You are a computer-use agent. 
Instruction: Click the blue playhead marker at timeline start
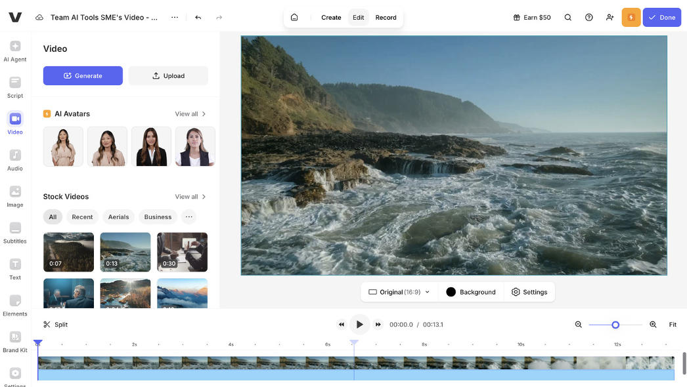point(38,343)
